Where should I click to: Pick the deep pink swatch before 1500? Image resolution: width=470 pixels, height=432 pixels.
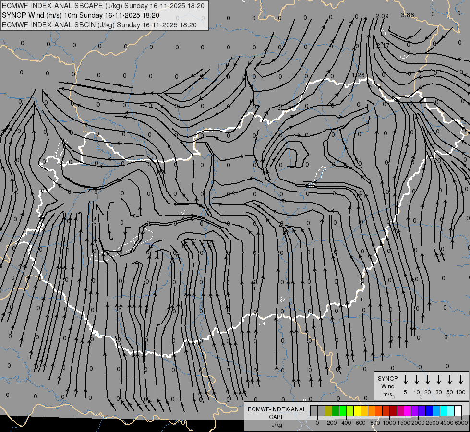400,410
